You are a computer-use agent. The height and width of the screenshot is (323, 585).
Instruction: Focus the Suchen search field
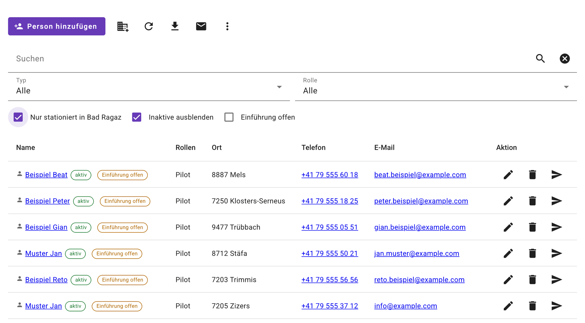pyautogui.click(x=270, y=59)
